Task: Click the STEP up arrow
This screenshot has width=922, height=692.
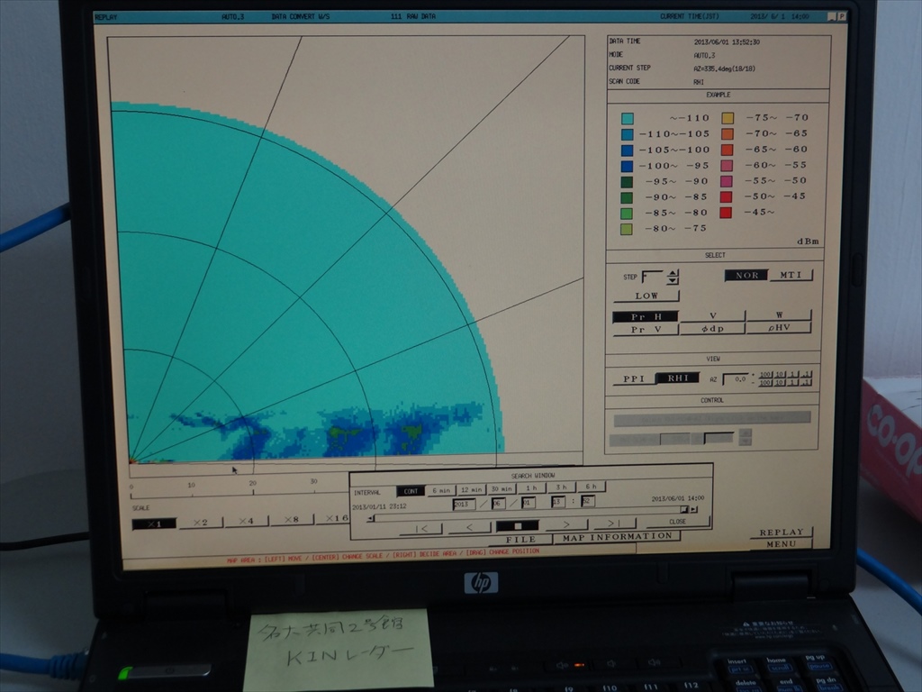Action: (673, 272)
